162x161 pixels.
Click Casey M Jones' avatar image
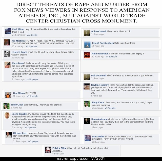(x=7, y=54)
